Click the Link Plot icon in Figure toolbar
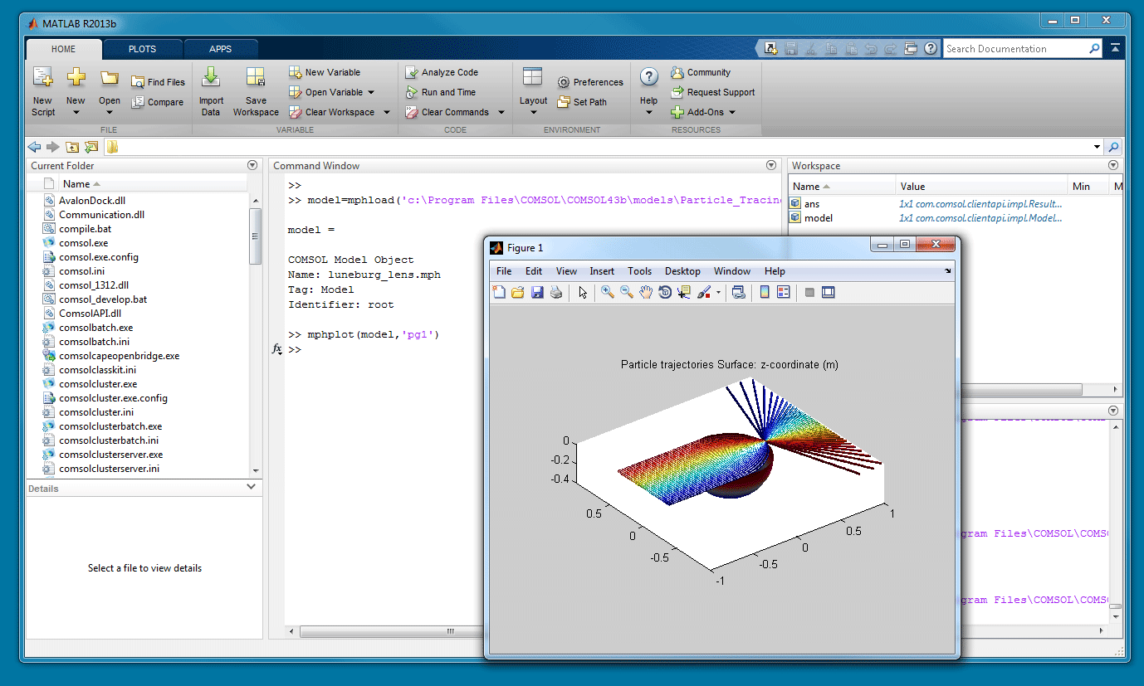The image size is (1144, 686). pos(738,292)
